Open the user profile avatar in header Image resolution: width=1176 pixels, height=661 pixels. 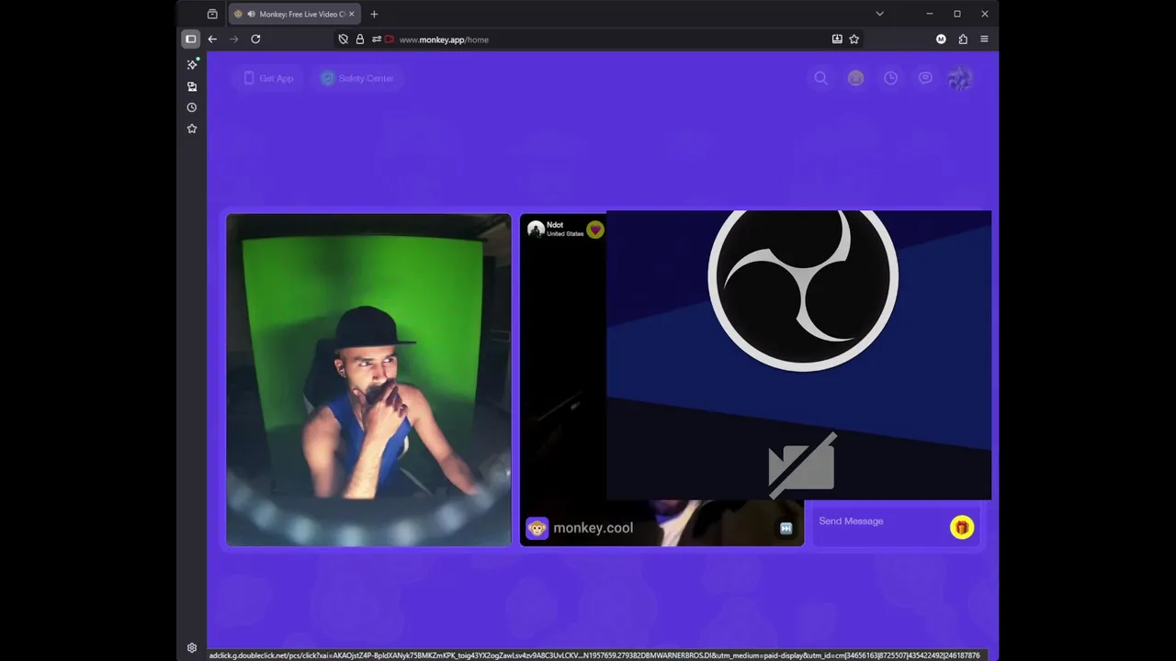point(959,78)
